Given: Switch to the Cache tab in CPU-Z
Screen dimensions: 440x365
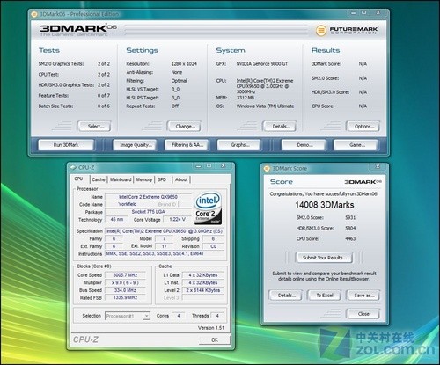Looking at the screenshot, I should pyautogui.click(x=99, y=179).
